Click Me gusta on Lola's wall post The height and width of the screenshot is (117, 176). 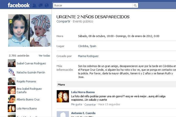pyautogui.click(x=76, y=104)
